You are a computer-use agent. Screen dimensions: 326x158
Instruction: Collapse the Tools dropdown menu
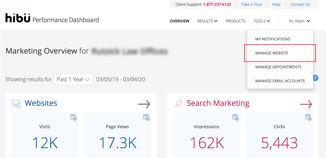[262, 21]
